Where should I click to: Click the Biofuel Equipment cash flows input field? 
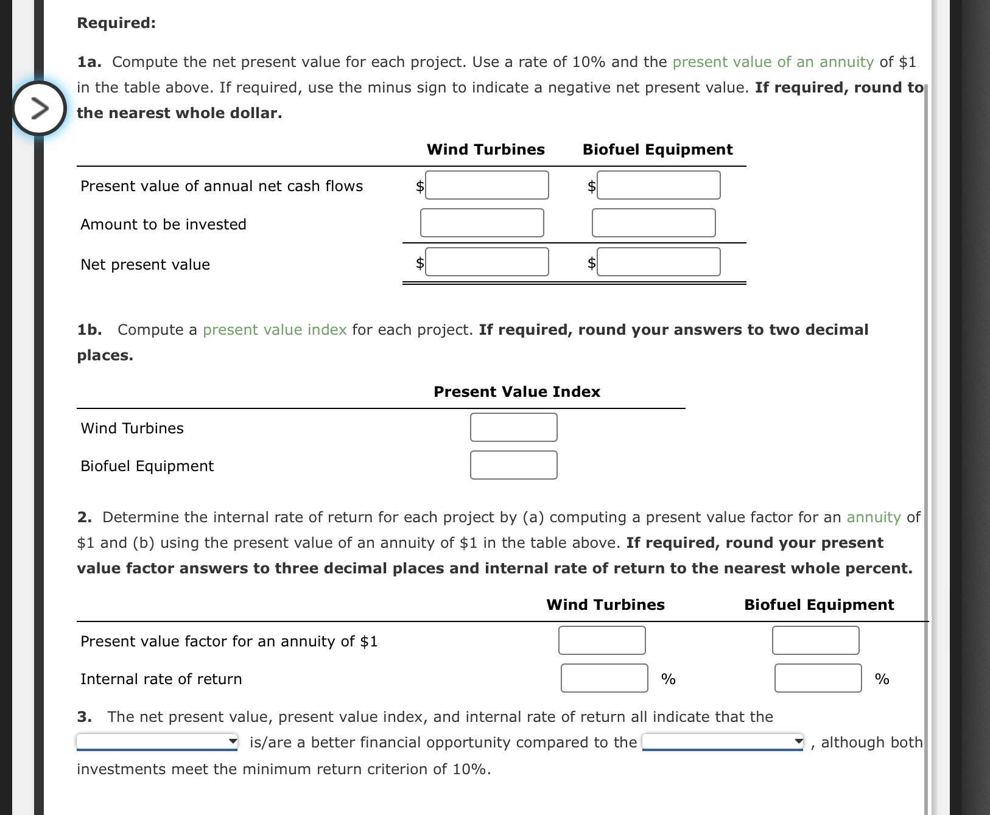pyautogui.click(x=658, y=184)
